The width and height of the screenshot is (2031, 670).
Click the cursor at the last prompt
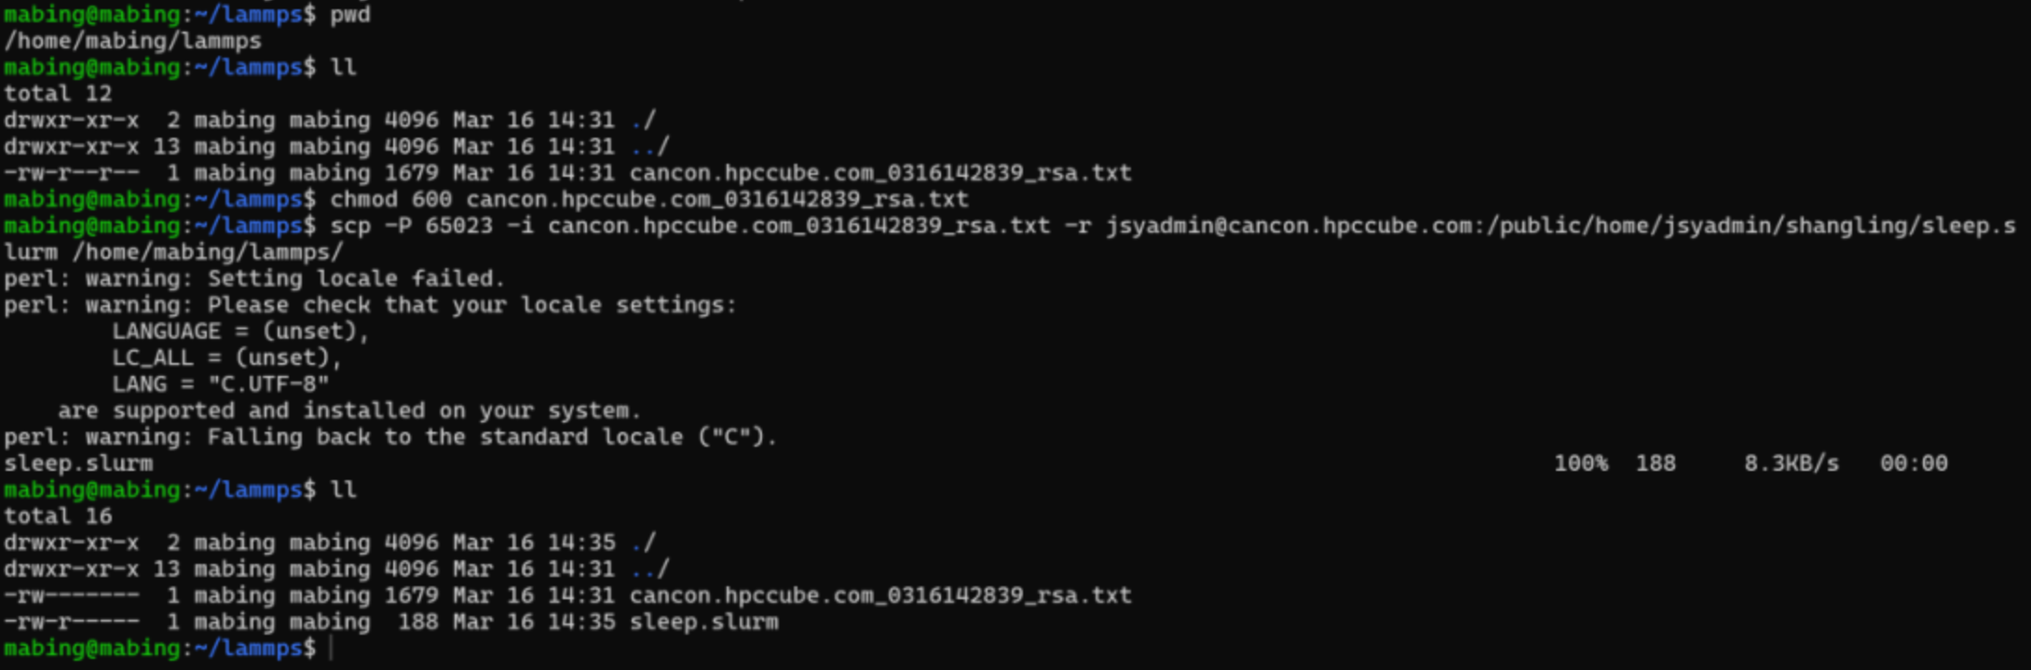[x=332, y=649]
